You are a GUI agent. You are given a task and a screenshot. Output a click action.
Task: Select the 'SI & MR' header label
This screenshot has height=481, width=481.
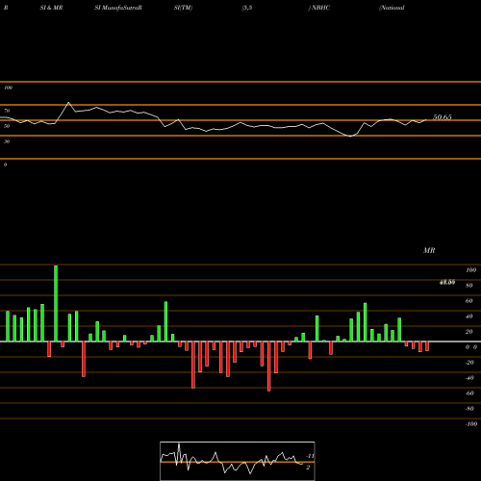point(51,8)
